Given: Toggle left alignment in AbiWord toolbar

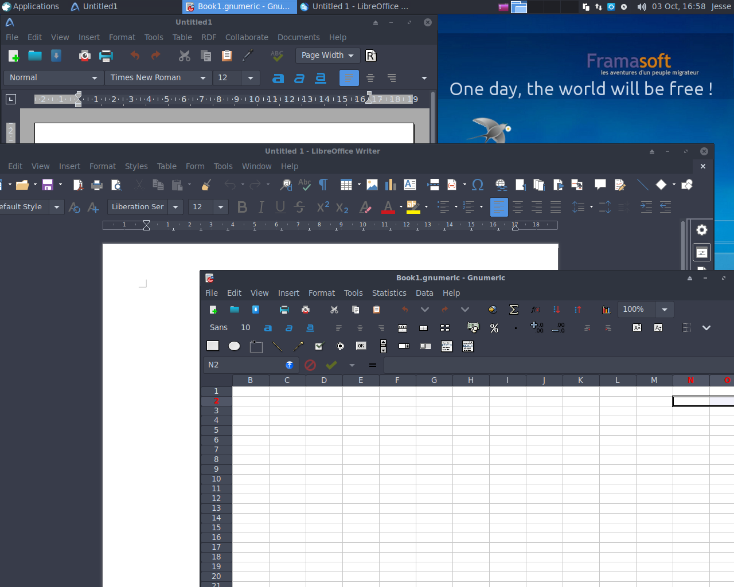Looking at the screenshot, I should click(349, 78).
